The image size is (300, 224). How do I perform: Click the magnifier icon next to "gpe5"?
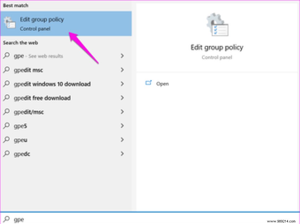pos(6,126)
